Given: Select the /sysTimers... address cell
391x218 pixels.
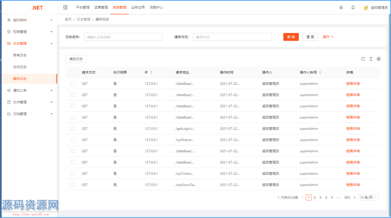Looking at the screenshot, I should tap(185, 174).
